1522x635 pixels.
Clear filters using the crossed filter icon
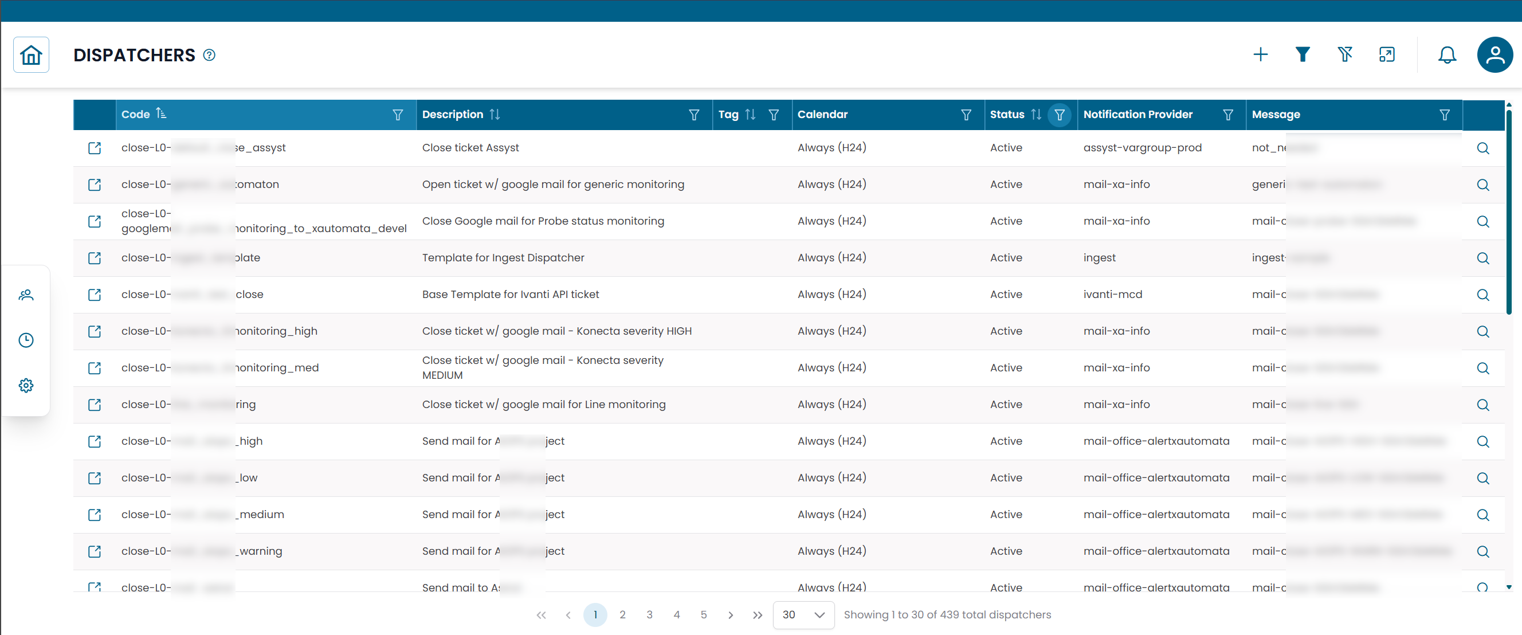tap(1345, 55)
